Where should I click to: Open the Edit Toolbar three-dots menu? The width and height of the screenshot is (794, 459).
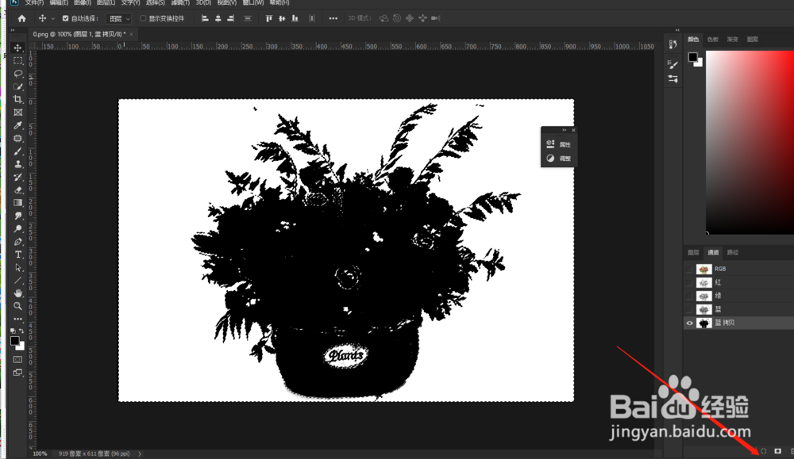17,319
